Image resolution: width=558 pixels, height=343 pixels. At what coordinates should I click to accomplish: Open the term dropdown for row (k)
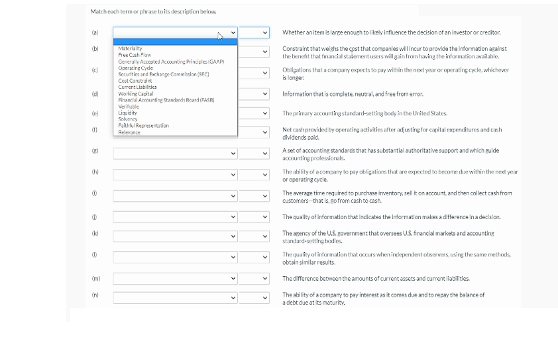pyautogui.click(x=175, y=236)
